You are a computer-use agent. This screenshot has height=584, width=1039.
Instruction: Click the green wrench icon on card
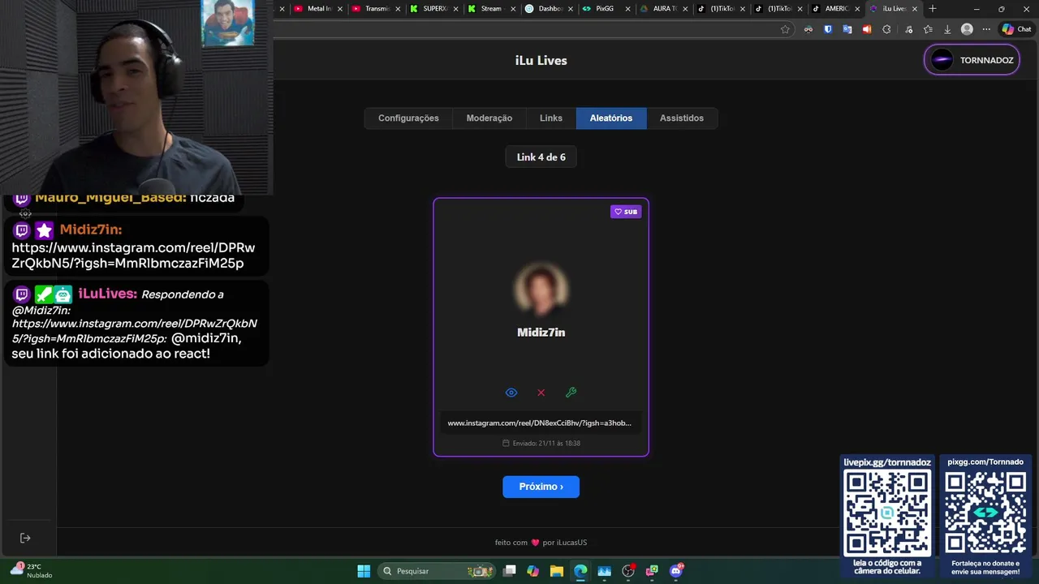coord(571,393)
